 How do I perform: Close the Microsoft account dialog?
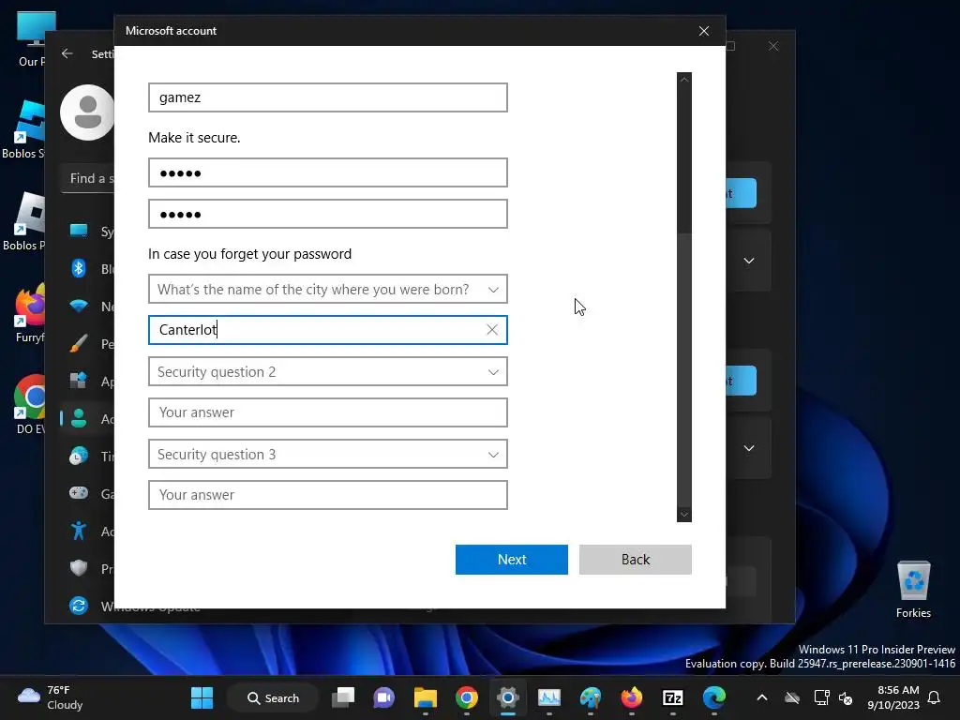pos(703,31)
